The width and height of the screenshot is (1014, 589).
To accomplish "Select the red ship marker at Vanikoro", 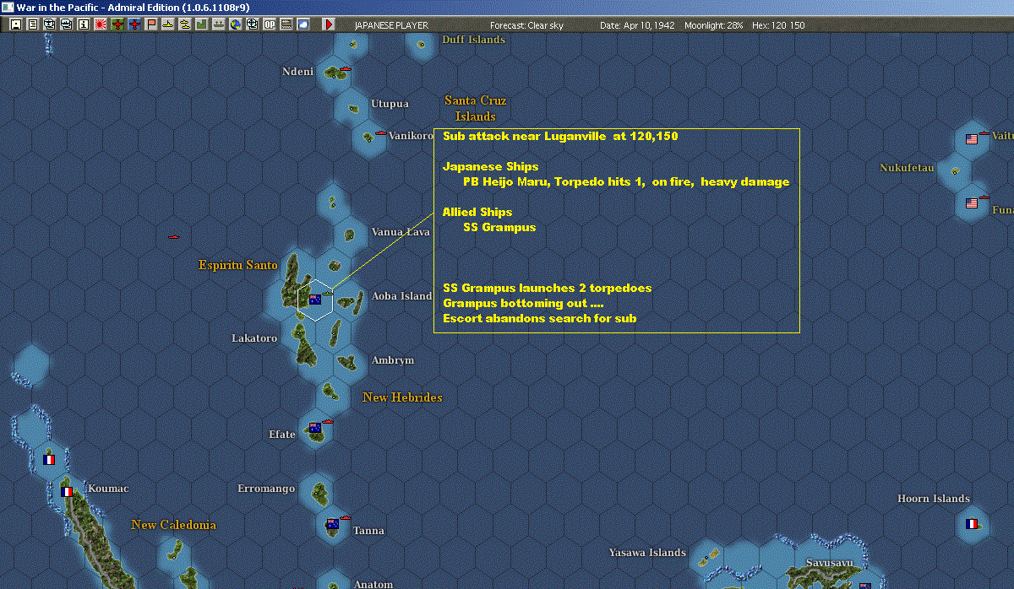I will [x=381, y=132].
